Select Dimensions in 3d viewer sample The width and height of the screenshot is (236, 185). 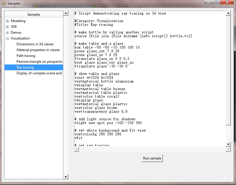(35, 44)
